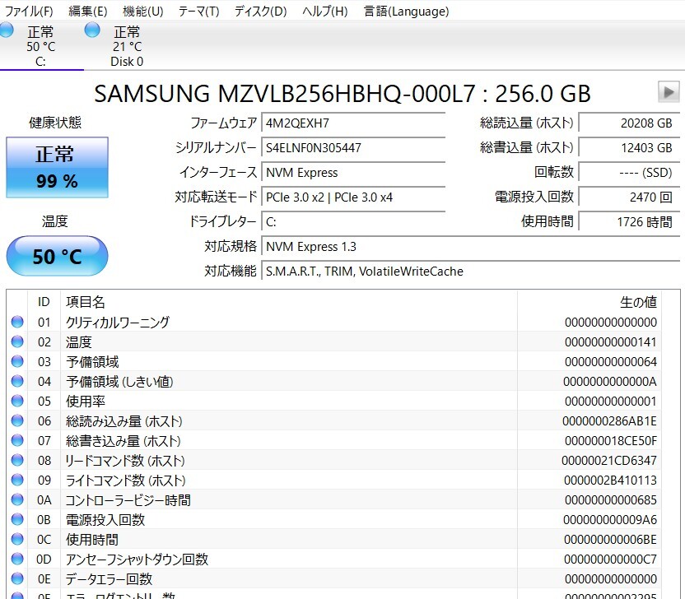The image size is (685, 599).
Task: Click the 正常 99 % health status button
Action: coord(57,168)
